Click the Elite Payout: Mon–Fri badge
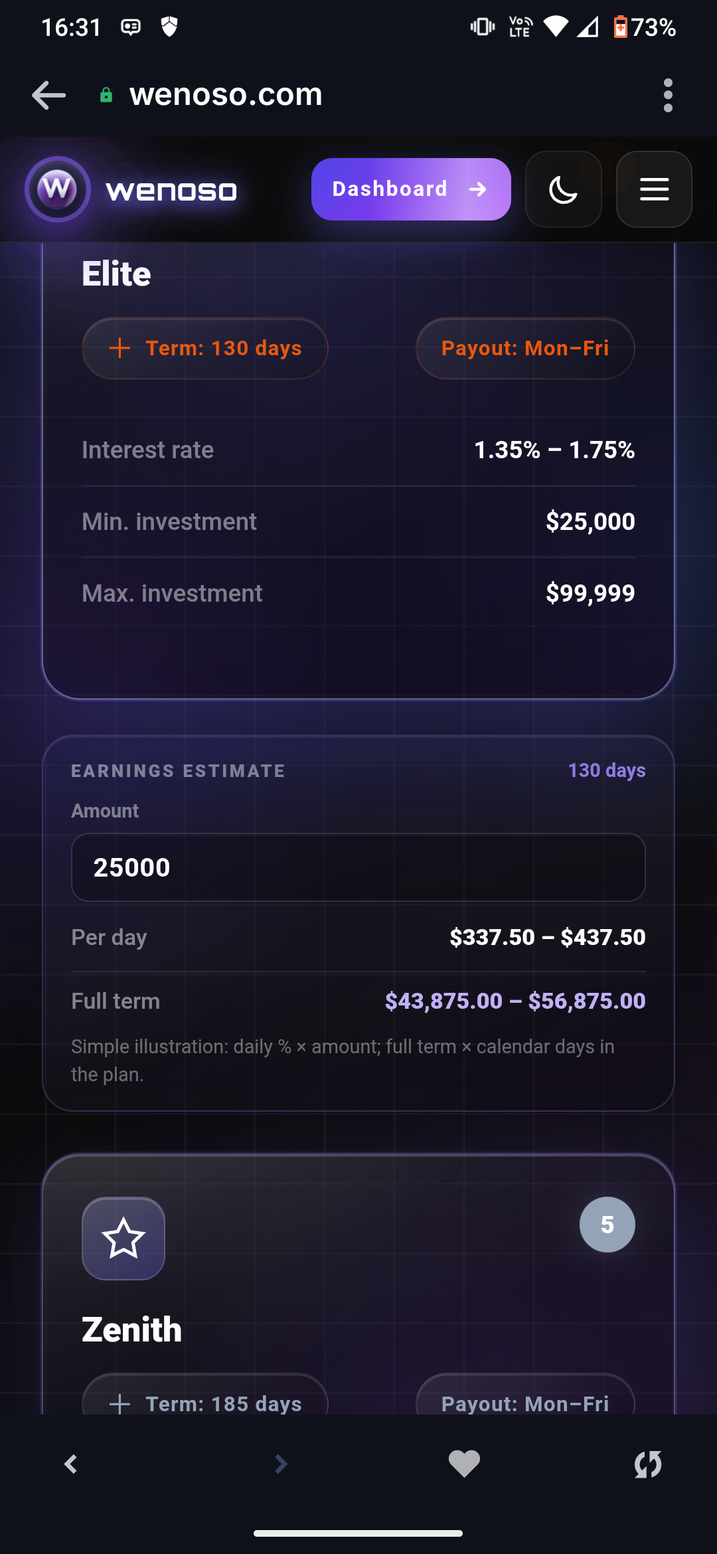 [525, 348]
